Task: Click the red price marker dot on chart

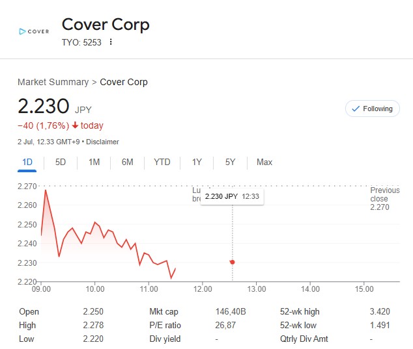Action: [233, 262]
